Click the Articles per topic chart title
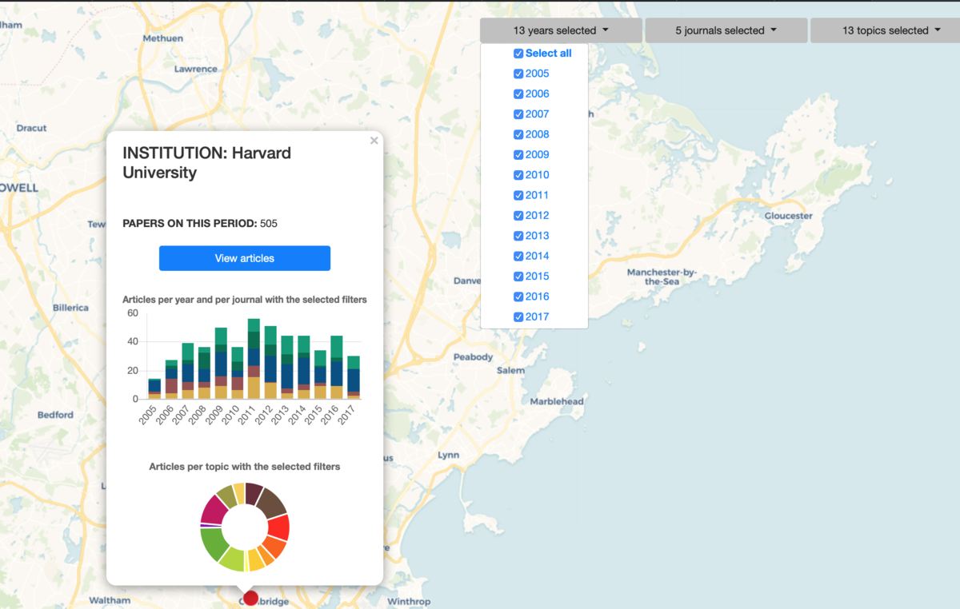 click(245, 467)
